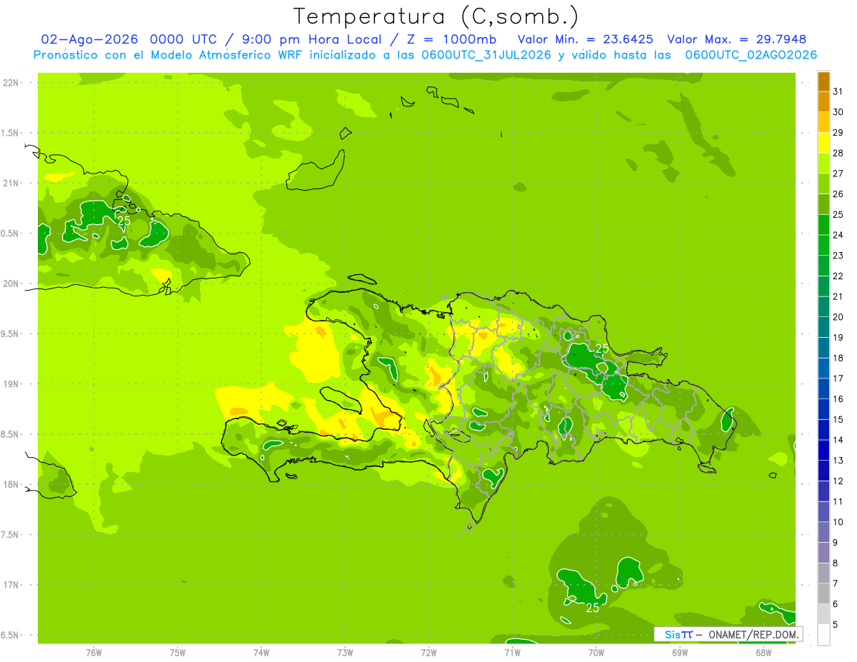Click the legend value 12

(x=838, y=481)
